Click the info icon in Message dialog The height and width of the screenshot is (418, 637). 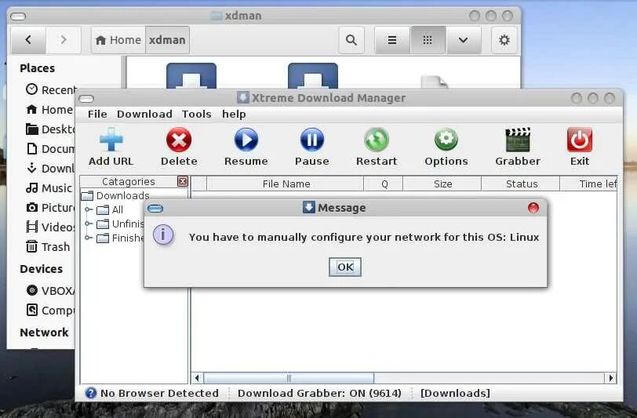point(163,234)
